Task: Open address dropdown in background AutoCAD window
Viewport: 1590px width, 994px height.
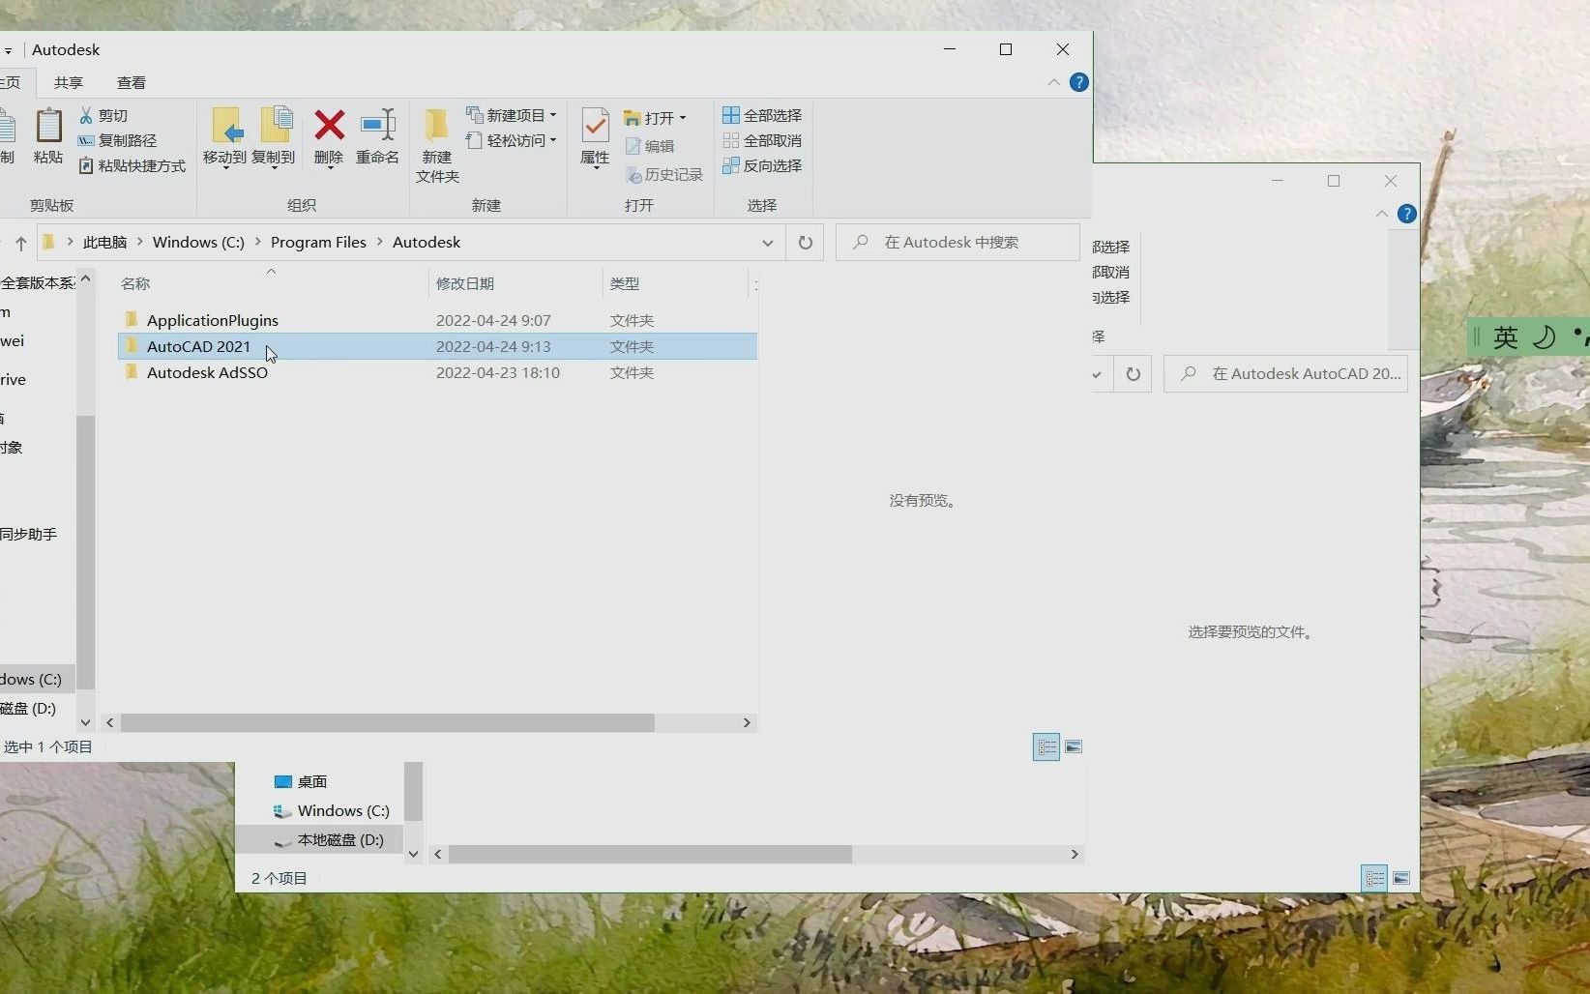Action: pyautogui.click(x=1098, y=373)
